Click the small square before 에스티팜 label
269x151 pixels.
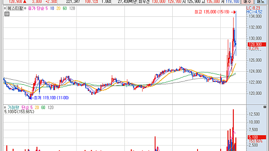click(x=5, y=8)
